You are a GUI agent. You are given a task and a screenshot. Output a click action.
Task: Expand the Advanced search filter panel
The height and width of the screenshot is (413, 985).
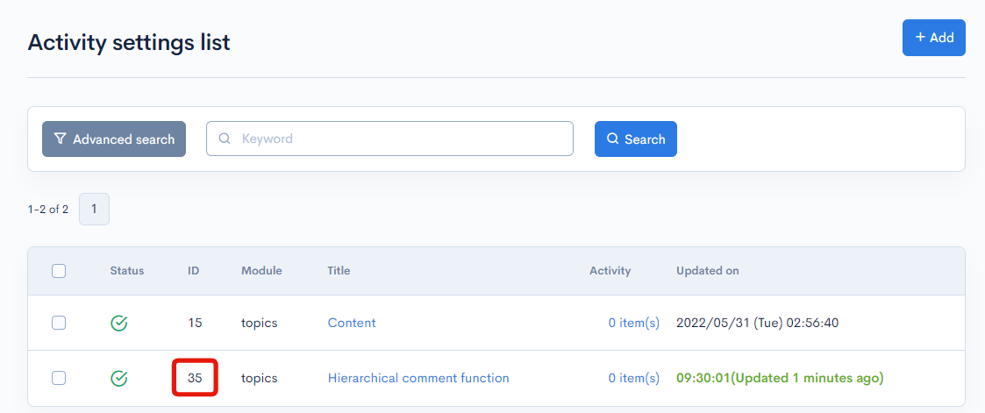click(x=114, y=139)
